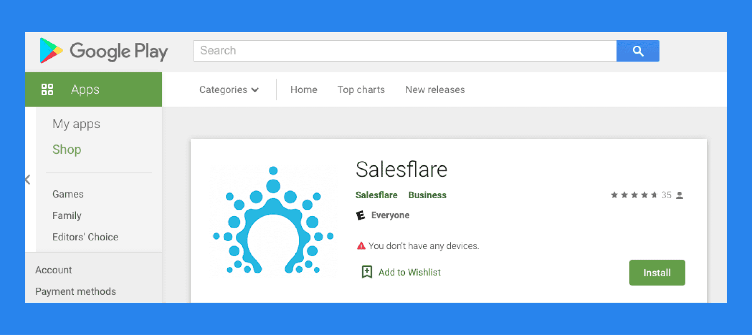752x335 pixels.
Task: Click the Salesflare app title
Action: pyautogui.click(x=401, y=169)
